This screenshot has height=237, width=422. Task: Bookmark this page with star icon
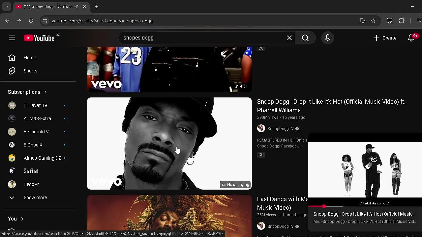tap(373, 21)
